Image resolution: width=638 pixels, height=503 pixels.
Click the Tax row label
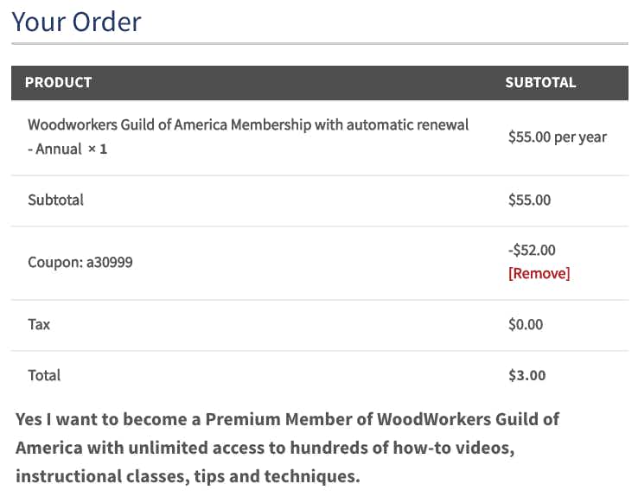(39, 324)
